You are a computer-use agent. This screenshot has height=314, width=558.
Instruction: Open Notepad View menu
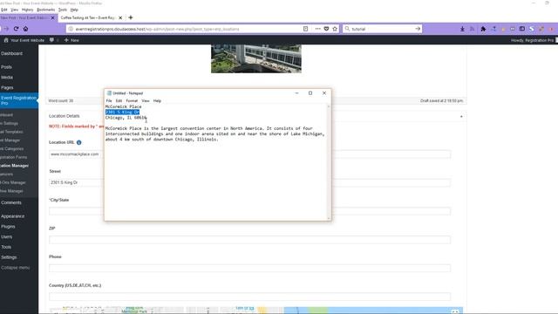146,101
